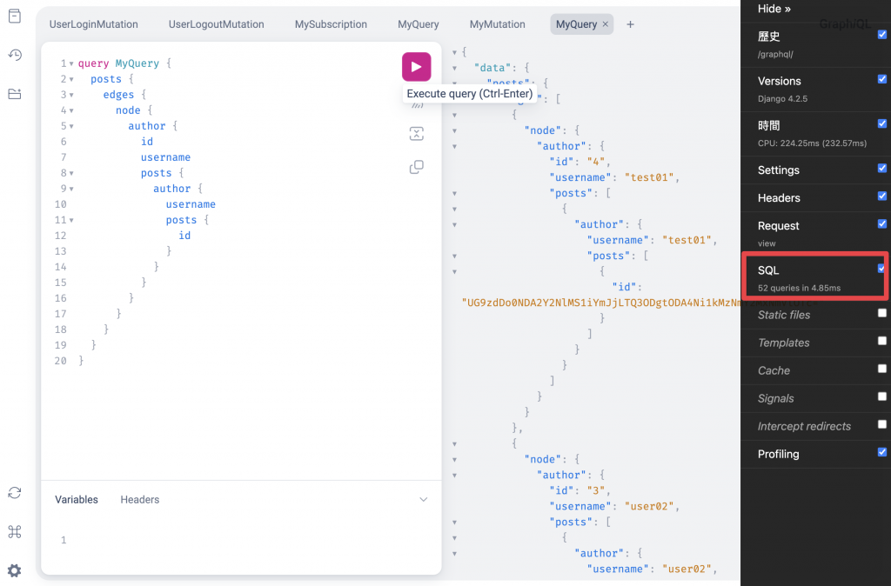This screenshot has height=586, width=891.
Task: Disable the SQL panel checkbox
Action: coord(881,269)
